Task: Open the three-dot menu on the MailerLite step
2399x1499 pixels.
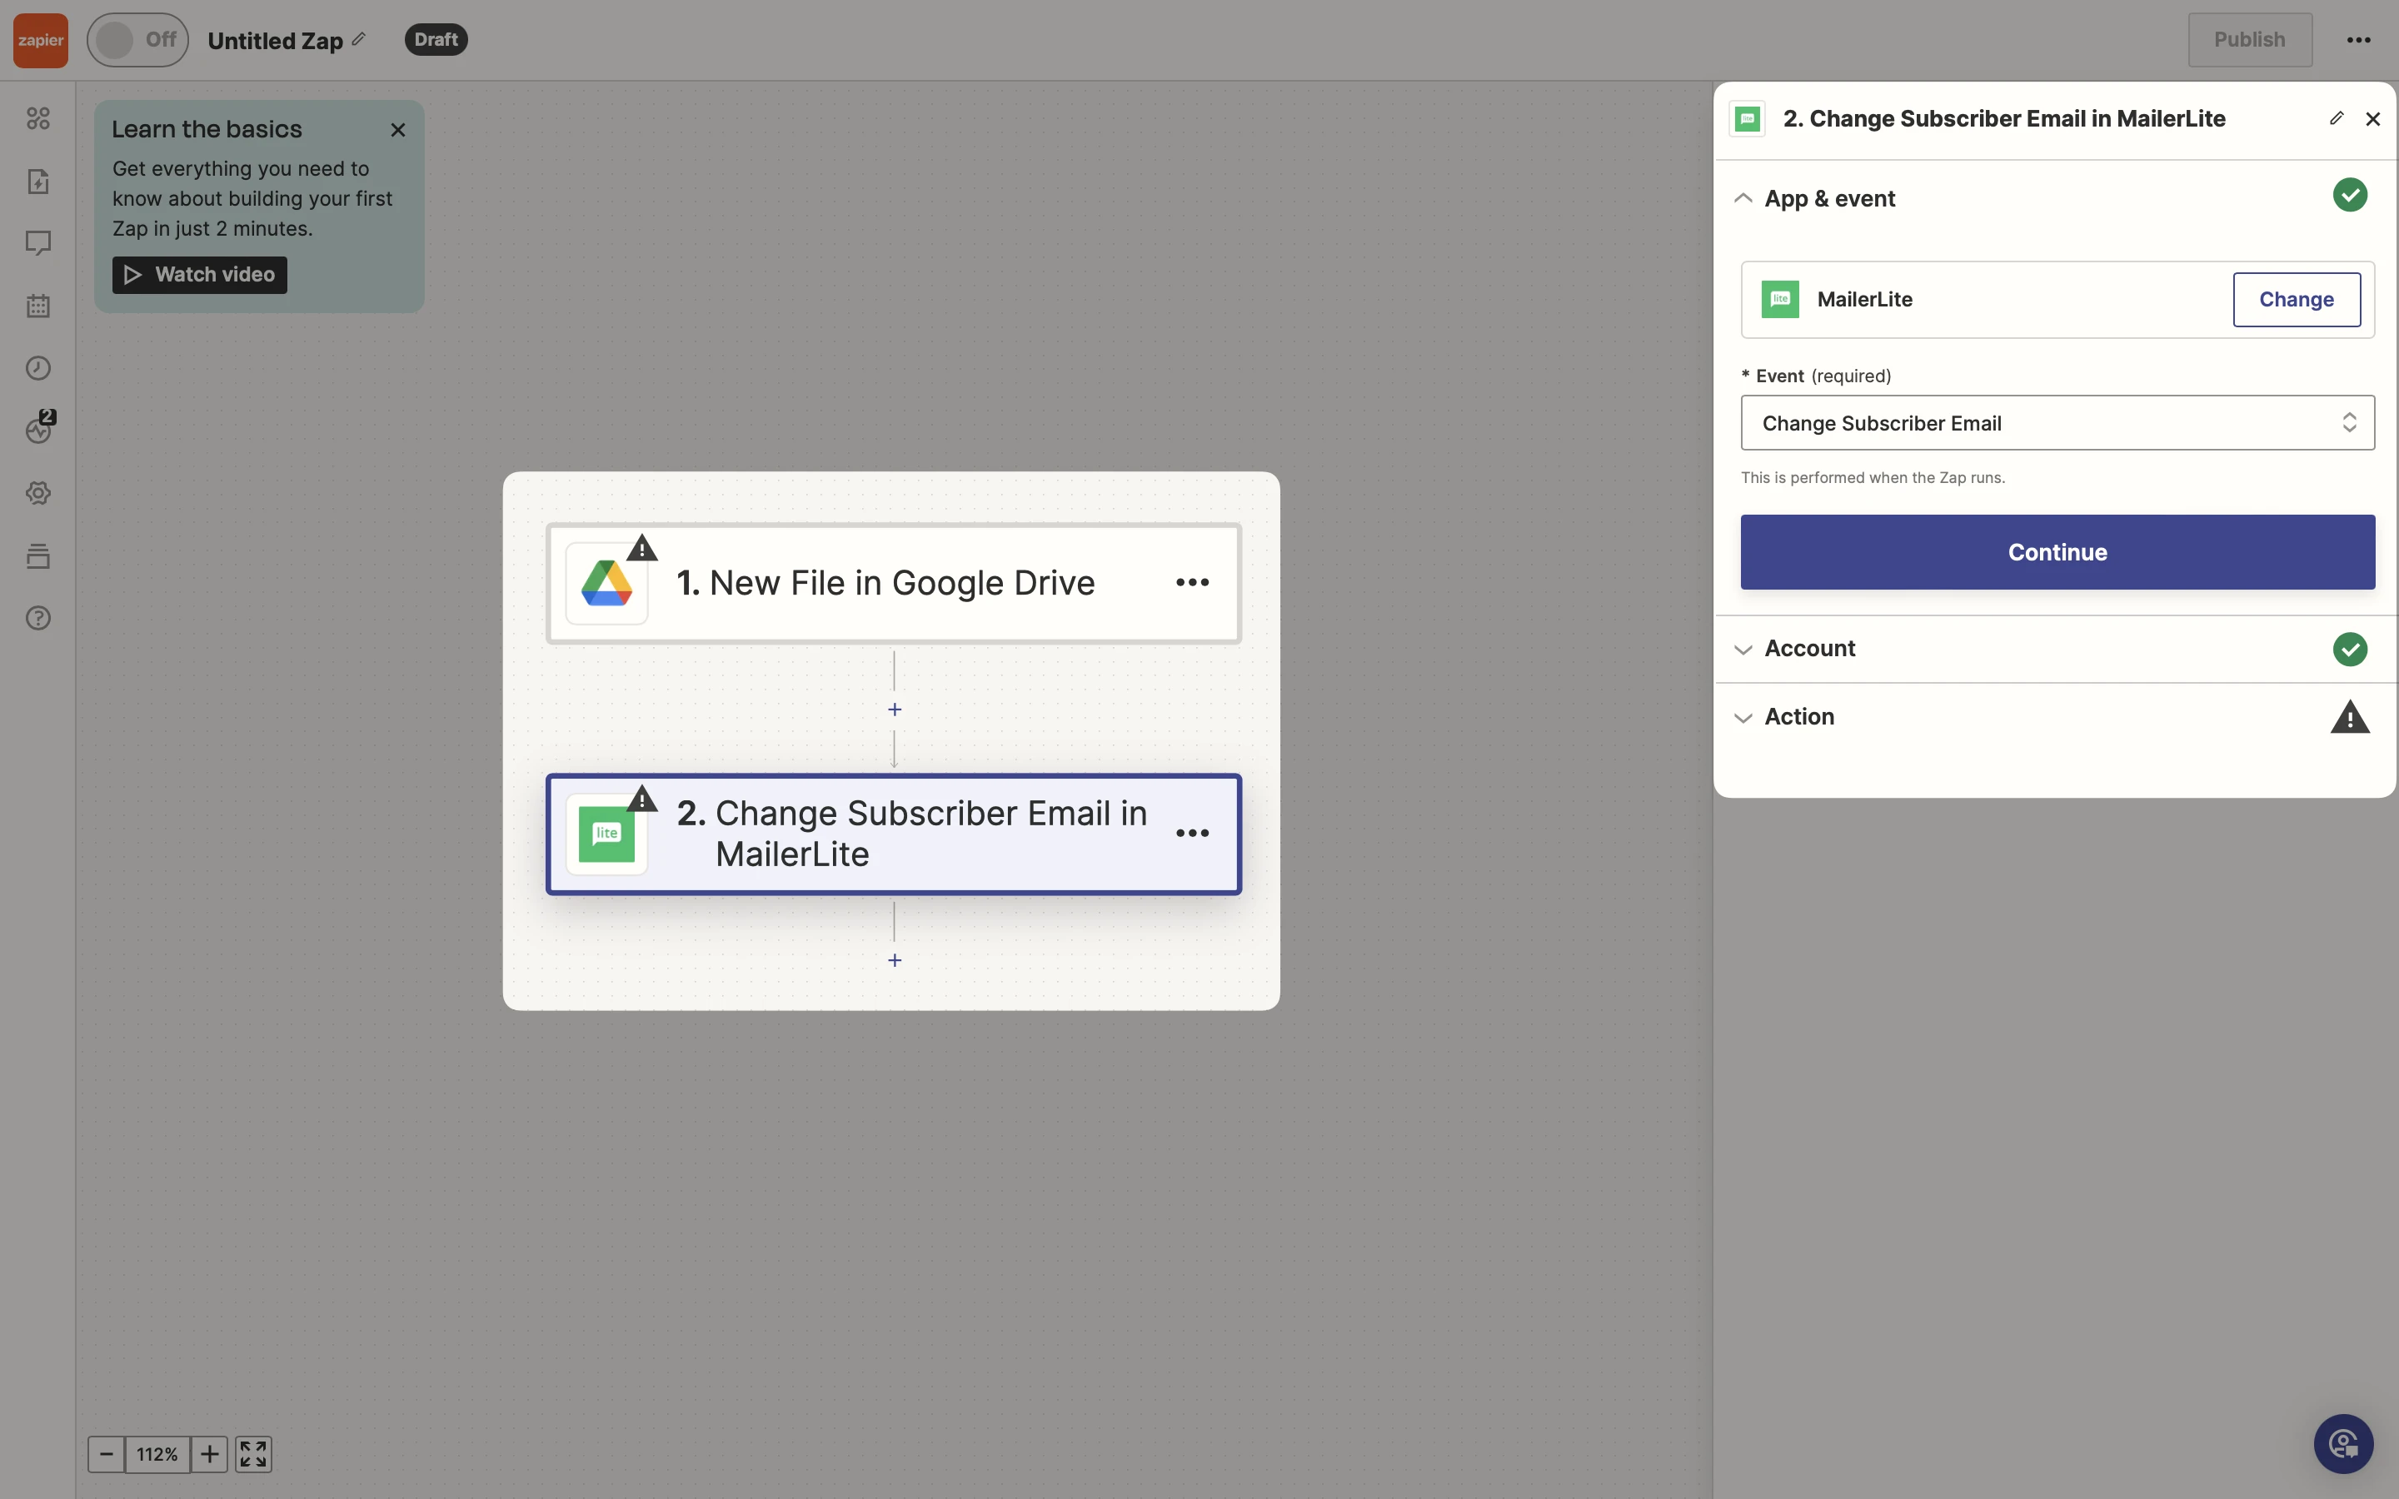Action: click(1191, 834)
